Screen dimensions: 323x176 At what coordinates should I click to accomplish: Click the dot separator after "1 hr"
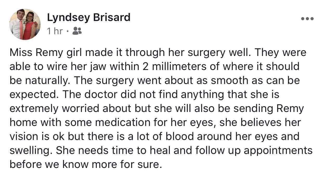tap(67, 31)
